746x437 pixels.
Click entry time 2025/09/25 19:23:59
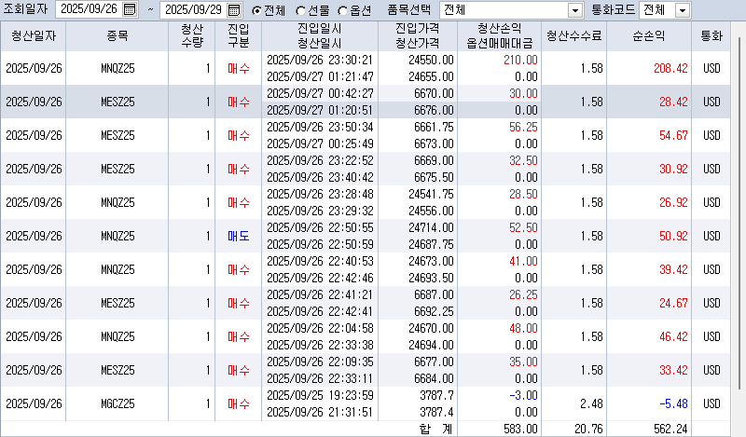tap(320, 395)
